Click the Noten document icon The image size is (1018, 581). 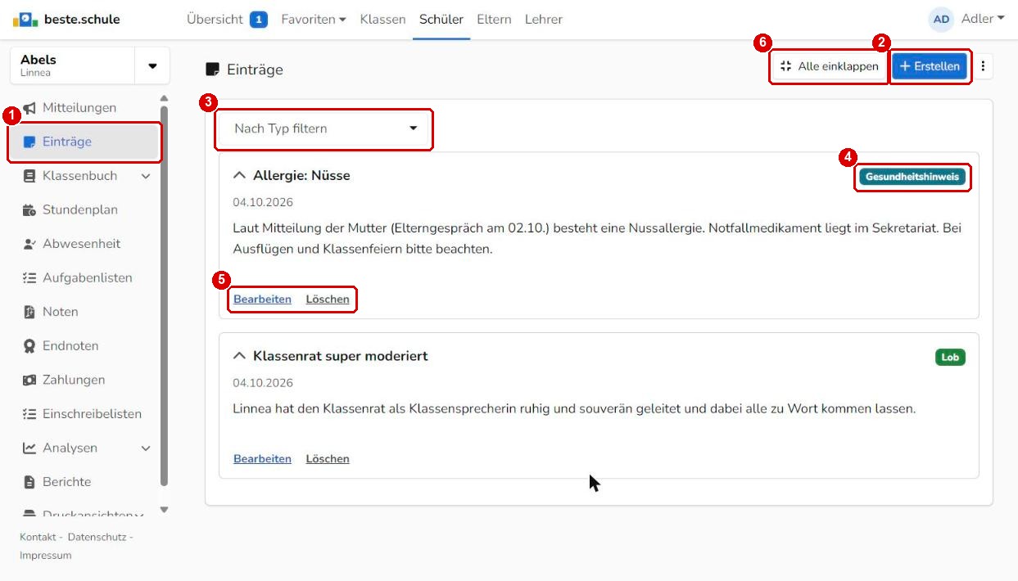29,312
